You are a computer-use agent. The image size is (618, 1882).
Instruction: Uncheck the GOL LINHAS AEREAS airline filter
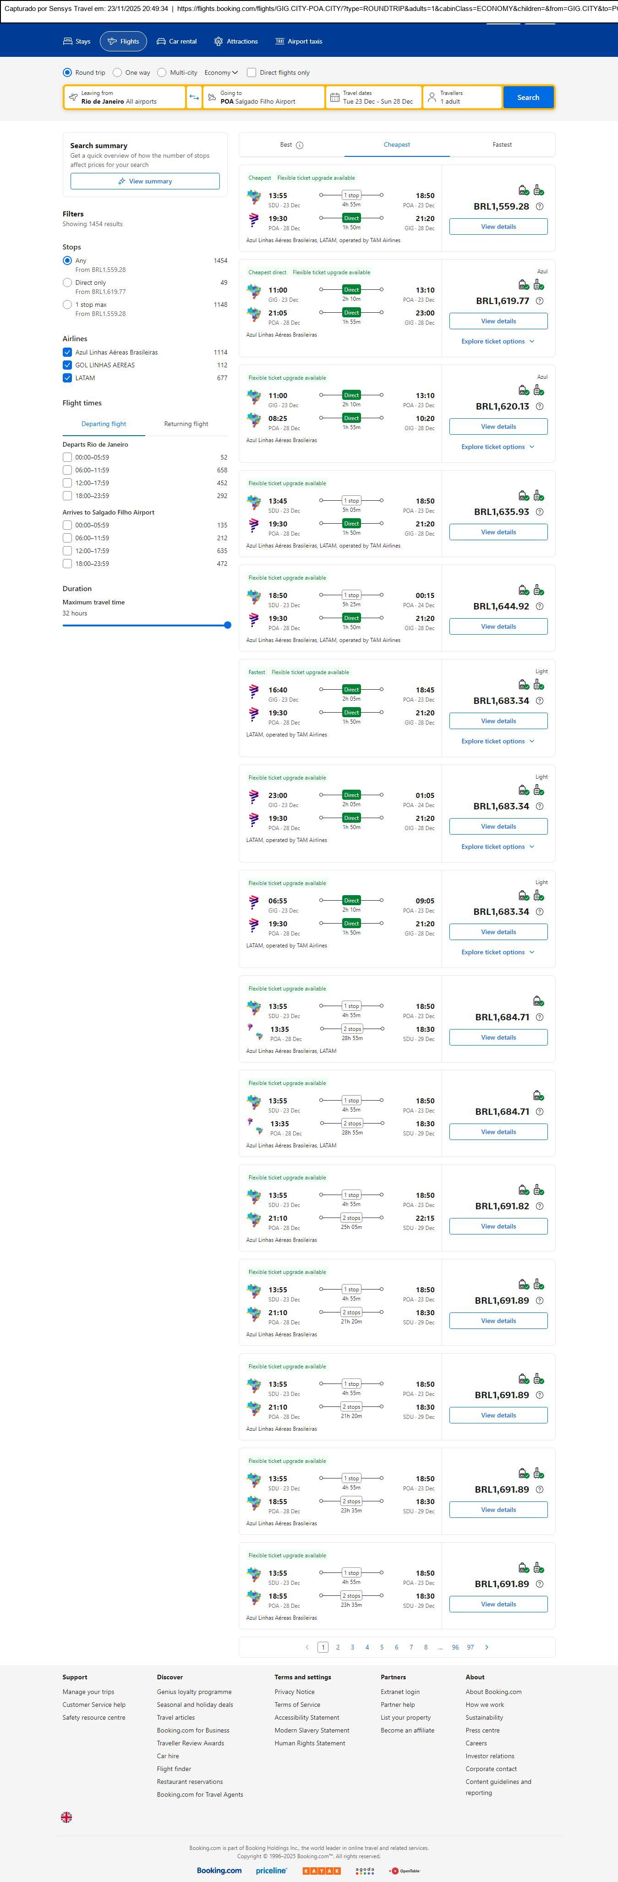click(x=67, y=365)
